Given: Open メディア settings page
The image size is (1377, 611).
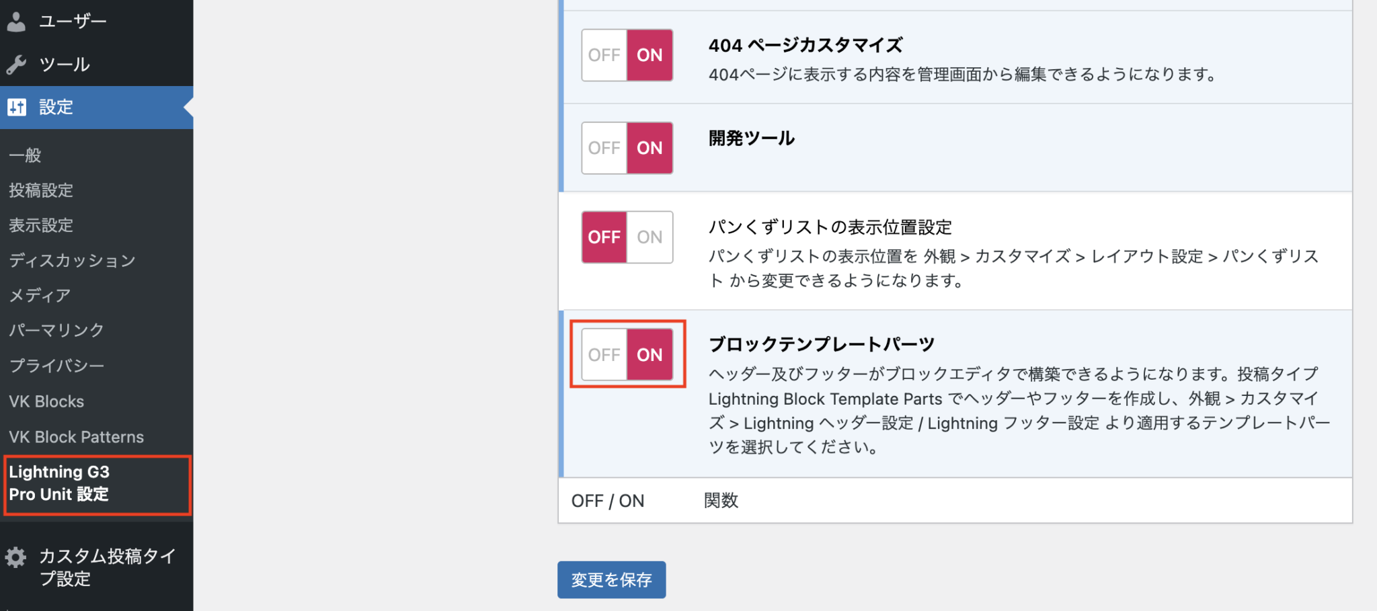Looking at the screenshot, I should (40, 295).
